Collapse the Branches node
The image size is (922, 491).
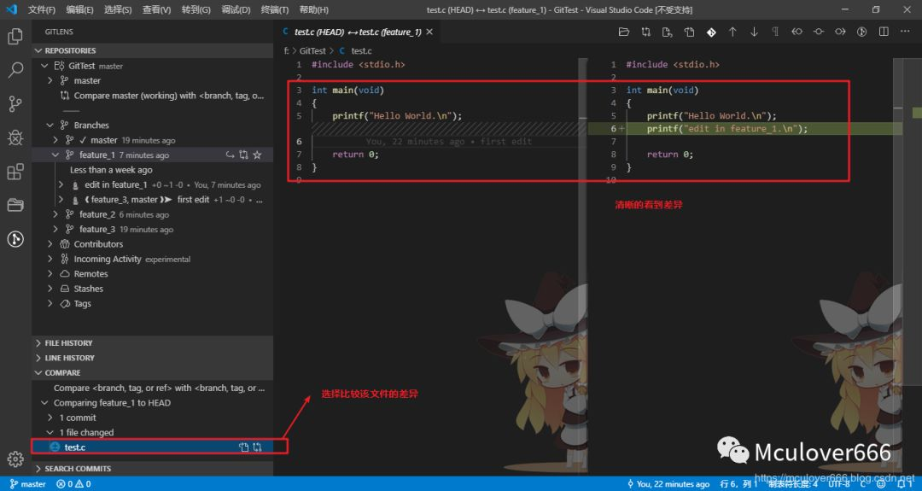click(50, 126)
